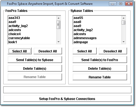Screen dimensions: 136x107
Task: Click Delete Table(s) in FoxPro Tables panel
Action: coord(35,68)
